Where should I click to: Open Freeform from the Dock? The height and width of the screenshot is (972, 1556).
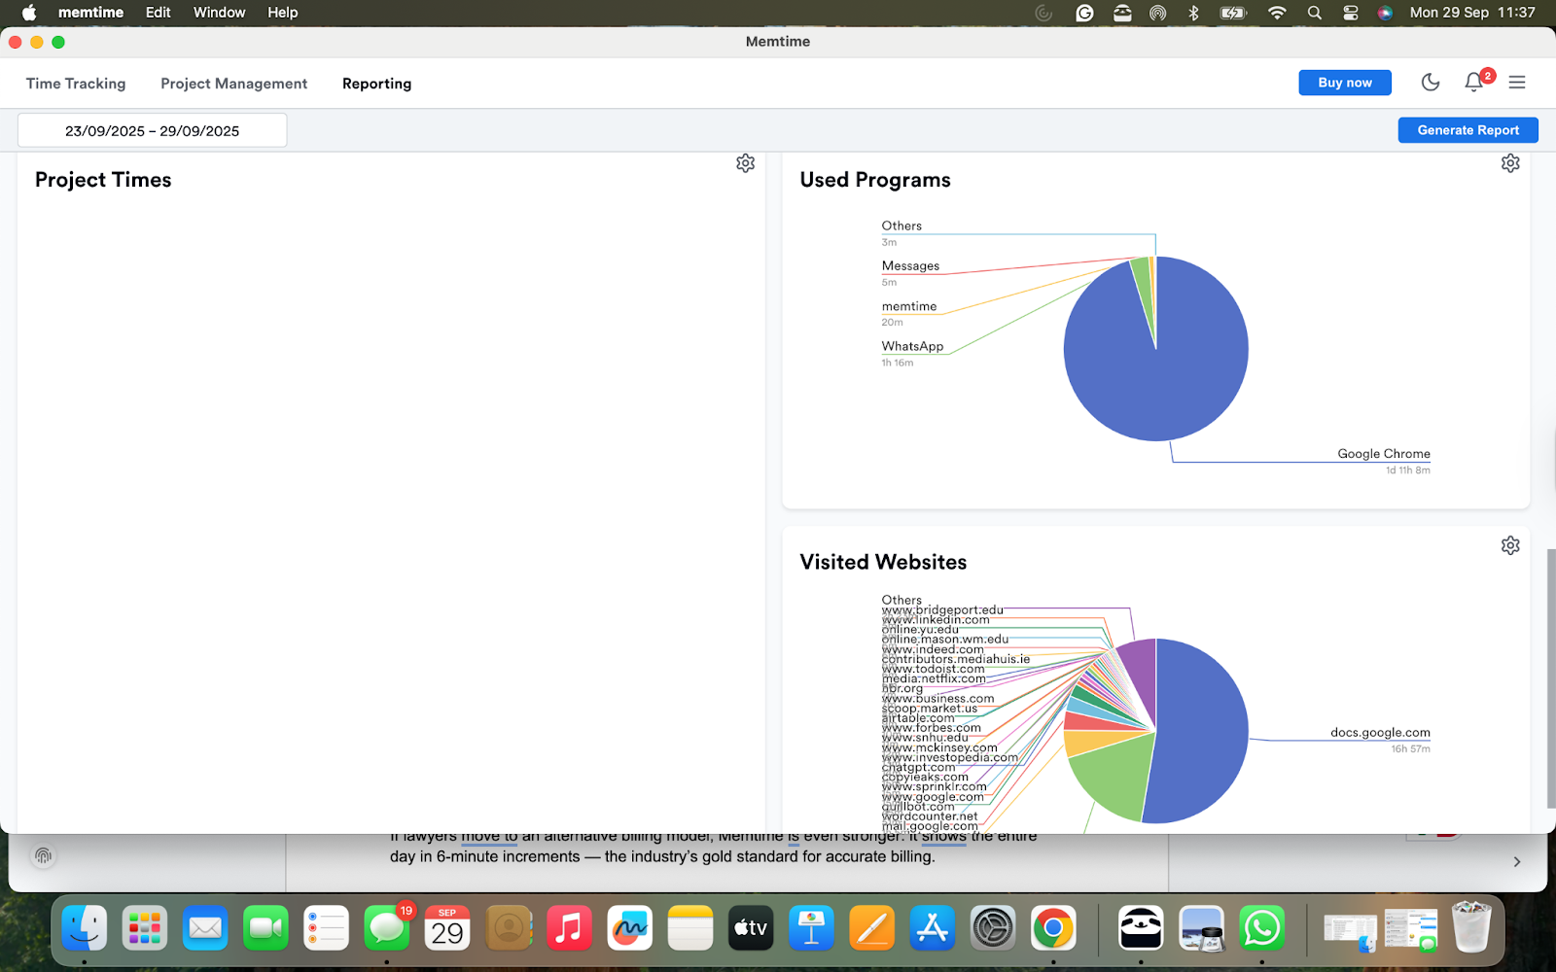[x=630, y=928]
